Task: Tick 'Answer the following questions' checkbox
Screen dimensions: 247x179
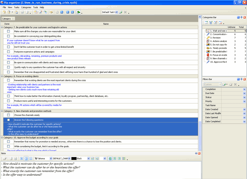Action: tap(9, 120)
